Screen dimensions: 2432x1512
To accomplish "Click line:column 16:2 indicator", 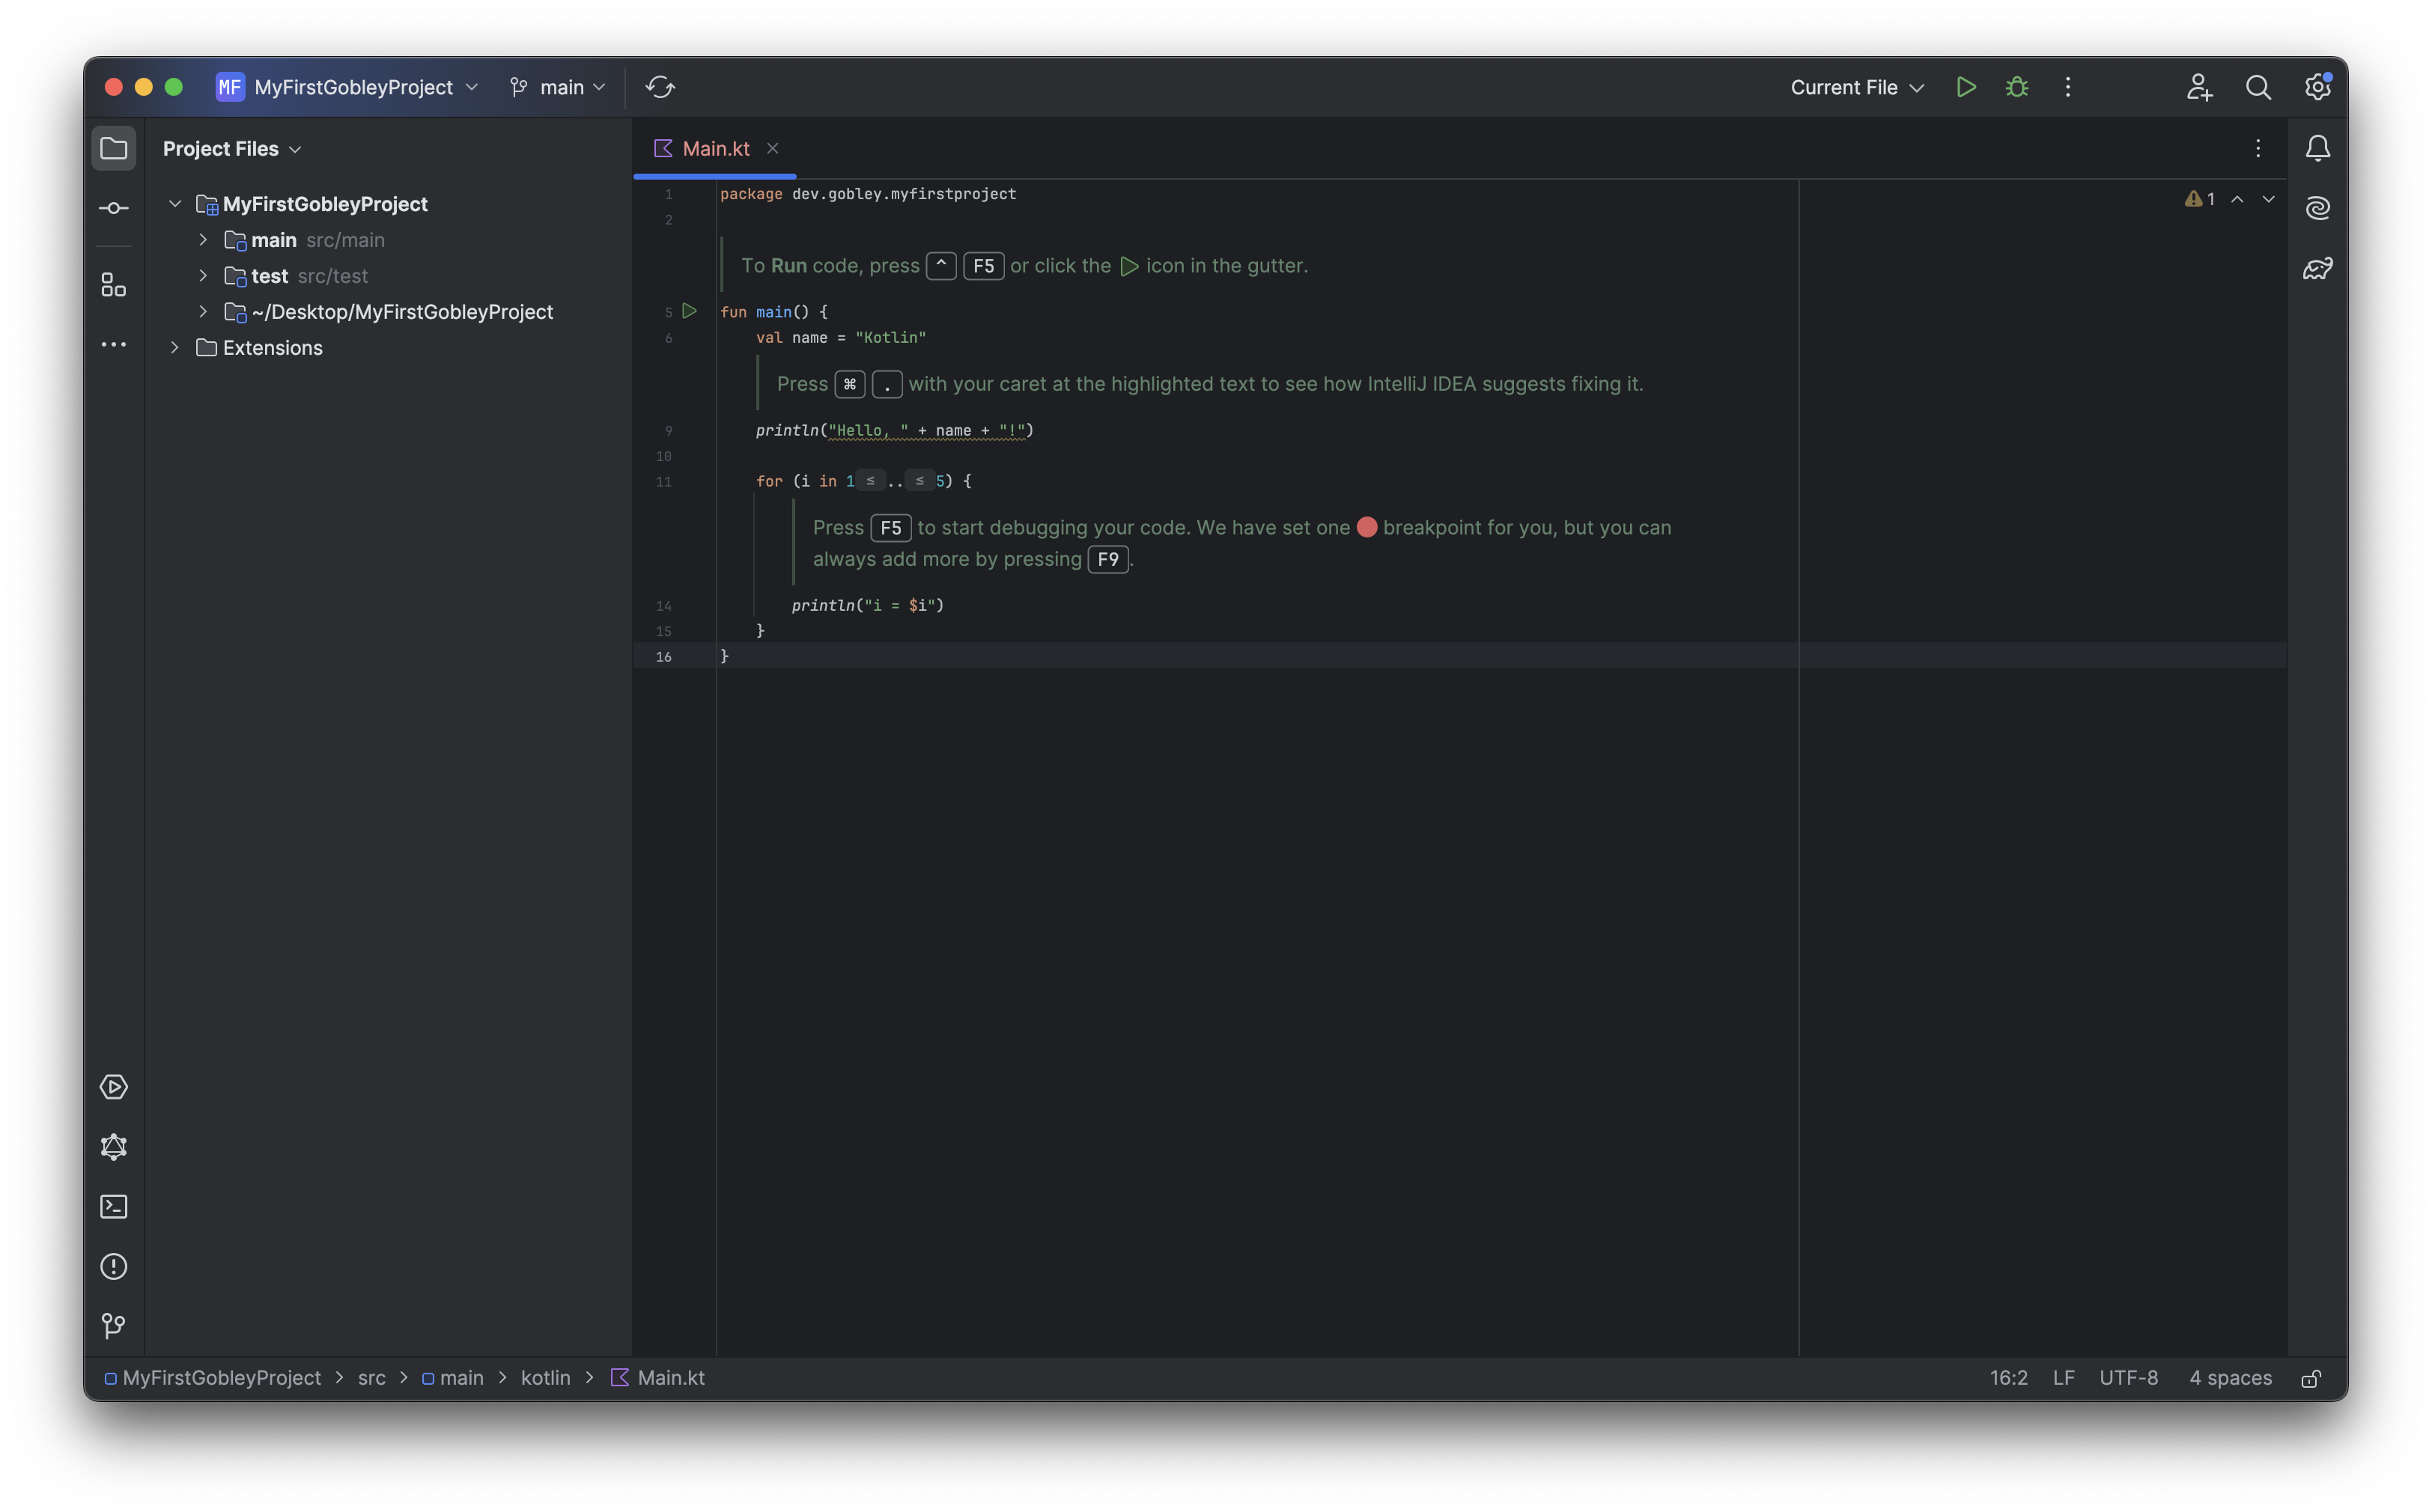I will (x=2008, y=1378).
